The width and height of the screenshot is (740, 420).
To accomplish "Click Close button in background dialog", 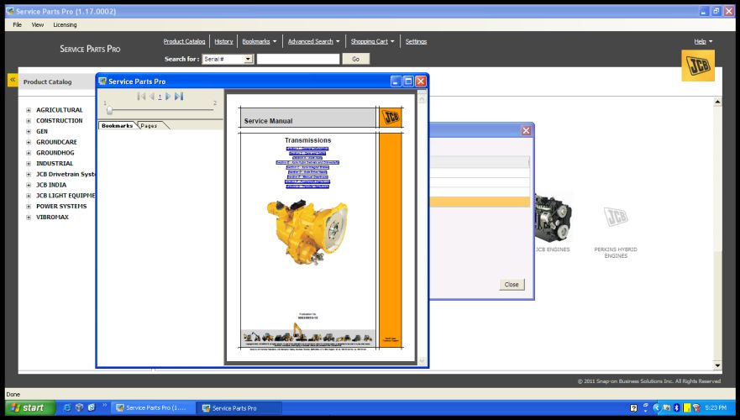I will (512, 285).
